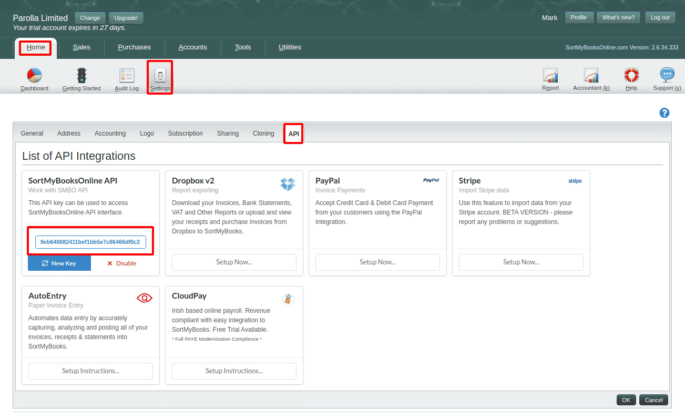
Task: Open the Home menu tab
Action: point(36,47)
